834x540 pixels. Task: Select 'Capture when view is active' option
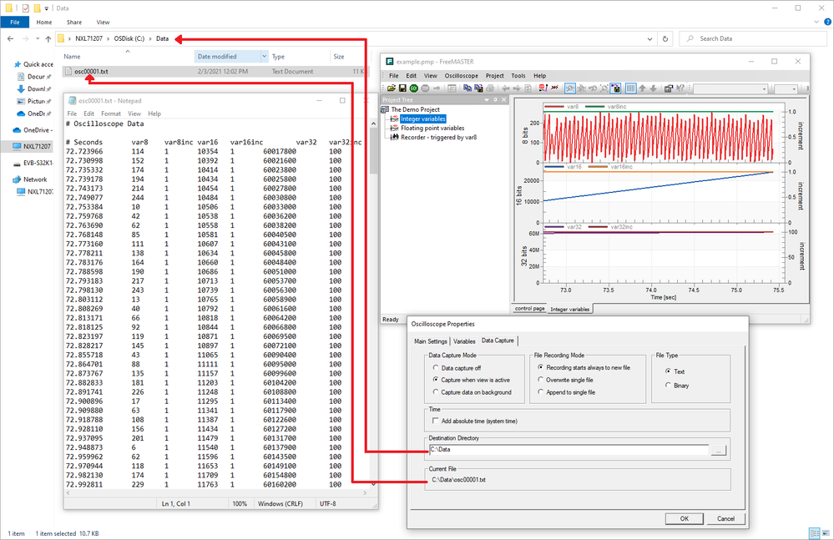(436, 380)
